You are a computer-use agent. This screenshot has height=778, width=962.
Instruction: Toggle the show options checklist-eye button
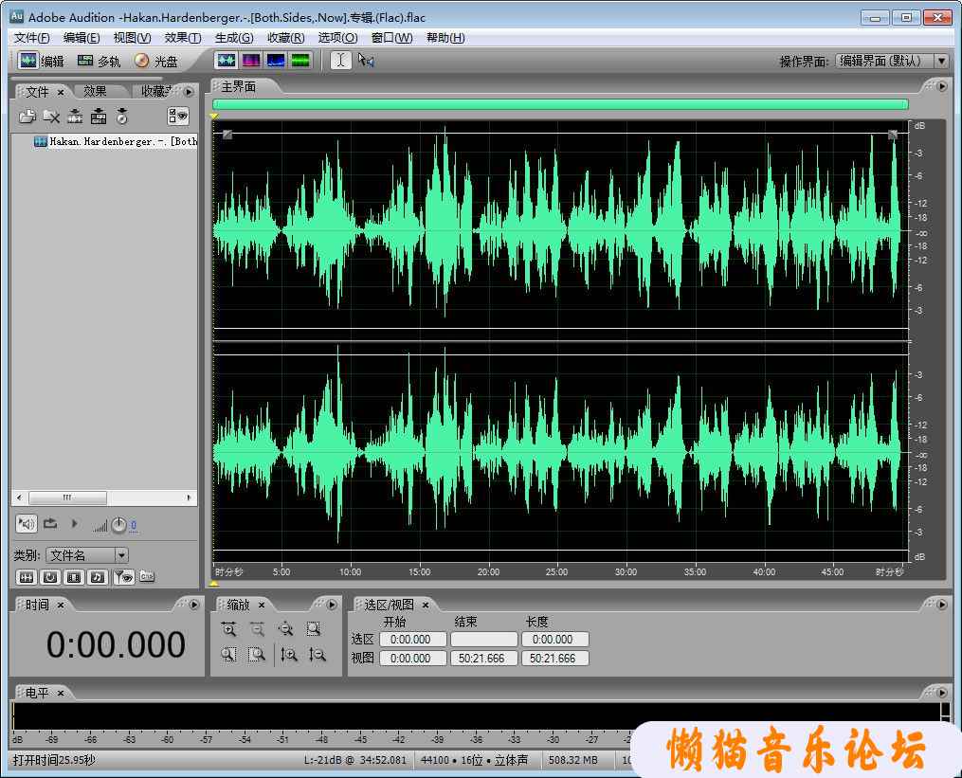coord(178,116)
